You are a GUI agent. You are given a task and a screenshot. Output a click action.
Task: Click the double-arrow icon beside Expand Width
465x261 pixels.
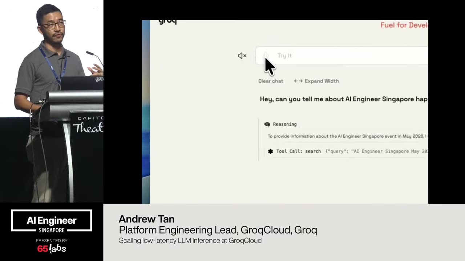(298, 81)
